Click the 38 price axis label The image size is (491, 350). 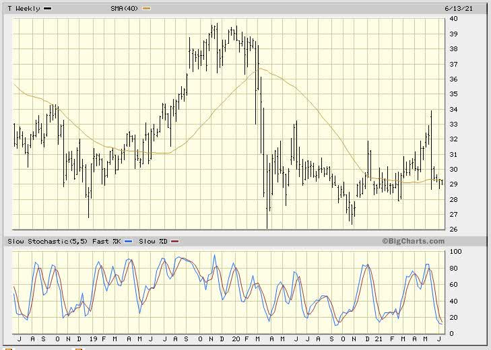pyautogui.click(x=453, y=49)
